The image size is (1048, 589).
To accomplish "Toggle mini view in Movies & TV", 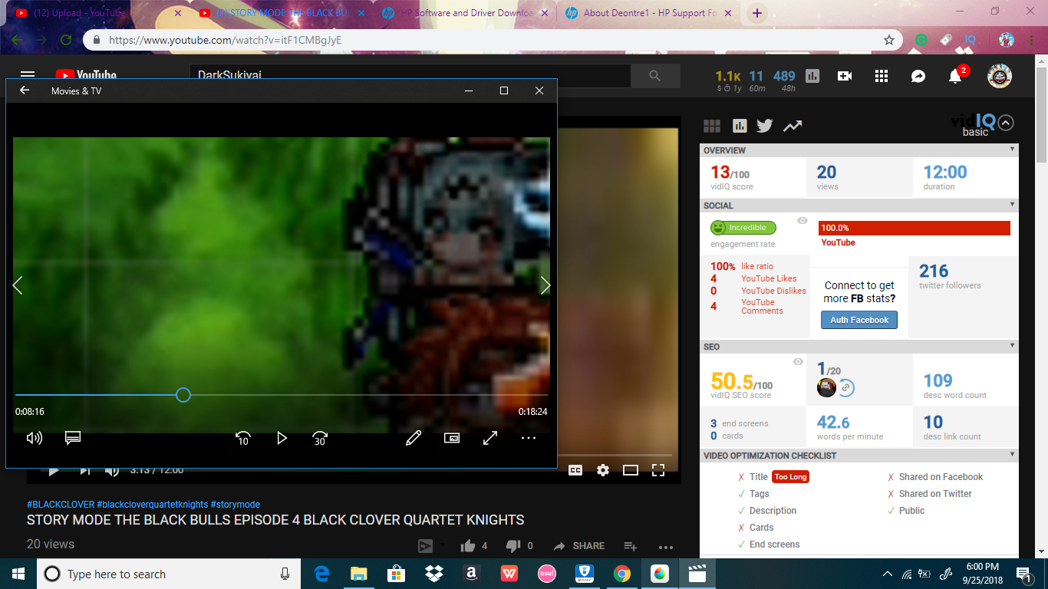I will 452,438.
